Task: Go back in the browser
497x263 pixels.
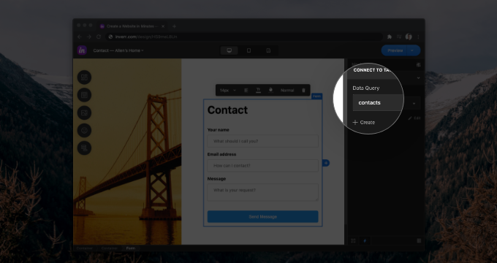Action: coord(79,37)
